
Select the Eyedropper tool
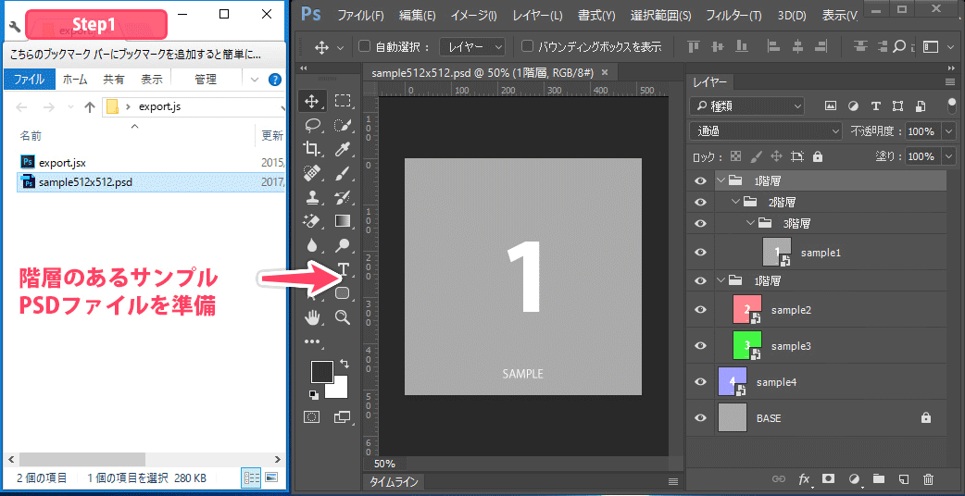343,149
